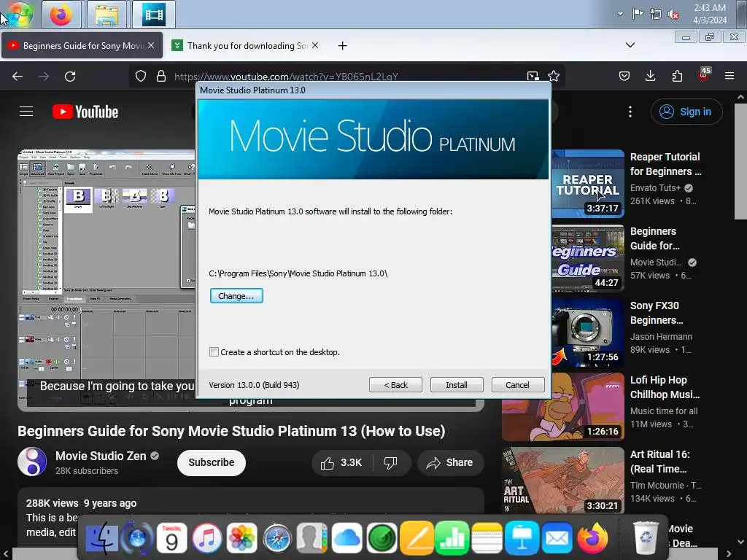747x560 pixels.
Task: Open Beginners Guide 44:27 video thumbnail
Action: [588, 257]
